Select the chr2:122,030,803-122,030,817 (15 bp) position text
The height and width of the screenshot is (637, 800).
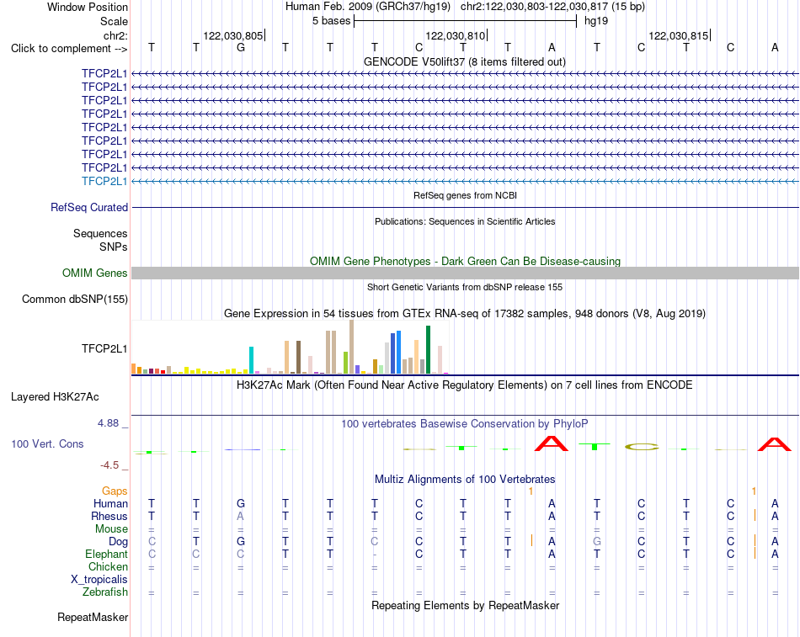[x=552, y=7]
